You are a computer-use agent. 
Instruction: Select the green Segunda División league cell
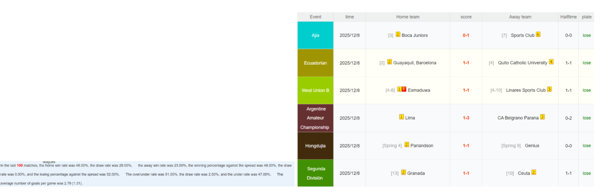[315, 173]
